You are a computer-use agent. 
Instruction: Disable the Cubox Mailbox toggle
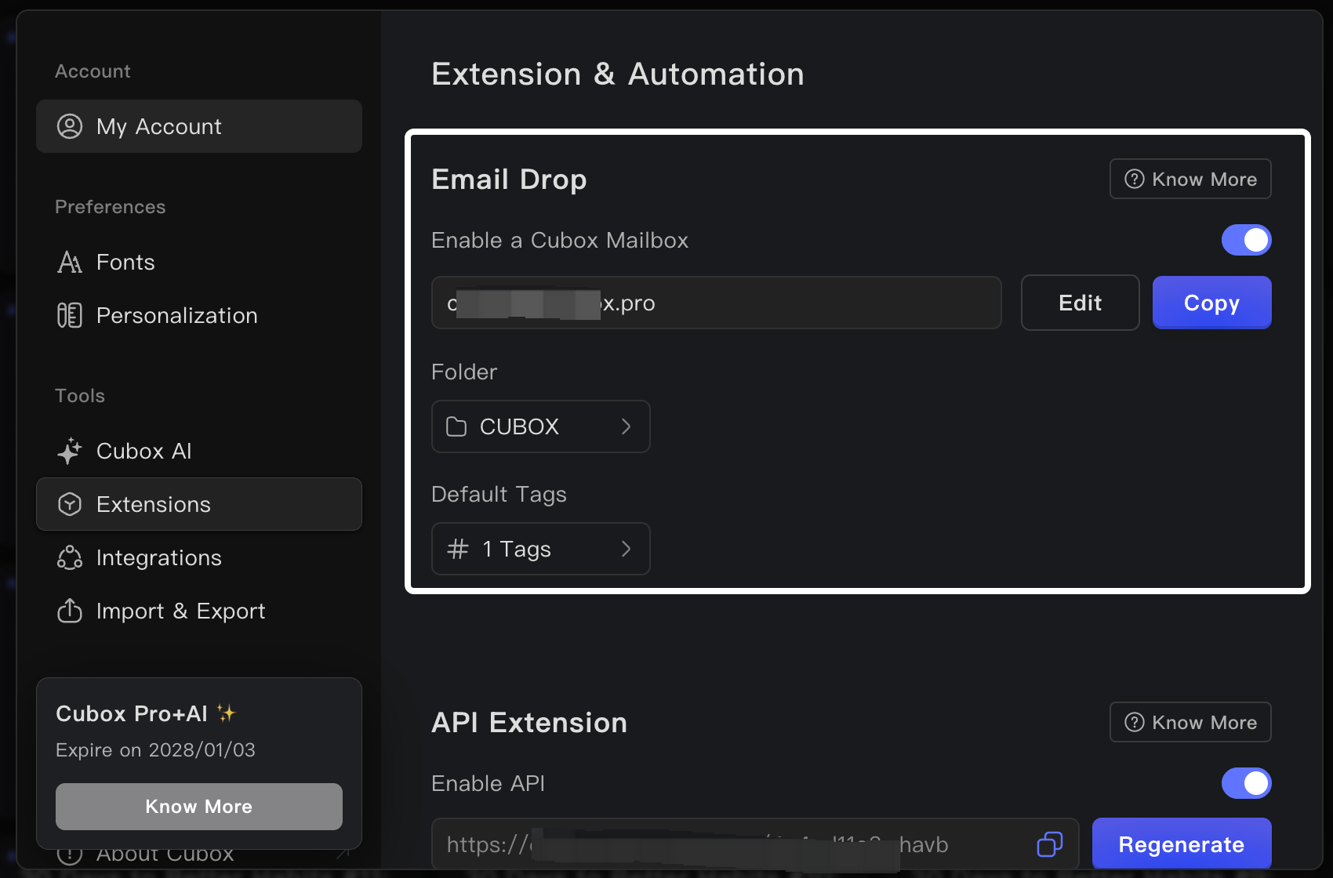(x=1246, y=240)
